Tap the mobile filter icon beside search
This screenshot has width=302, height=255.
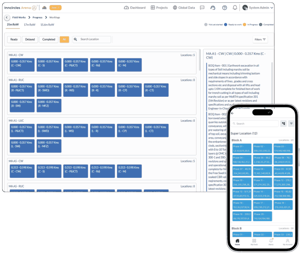pyautogui.click(x=291, y=123)
